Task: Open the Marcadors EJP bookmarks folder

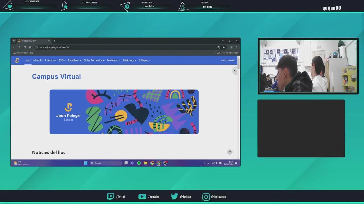Action: click(x=20, y=53)
